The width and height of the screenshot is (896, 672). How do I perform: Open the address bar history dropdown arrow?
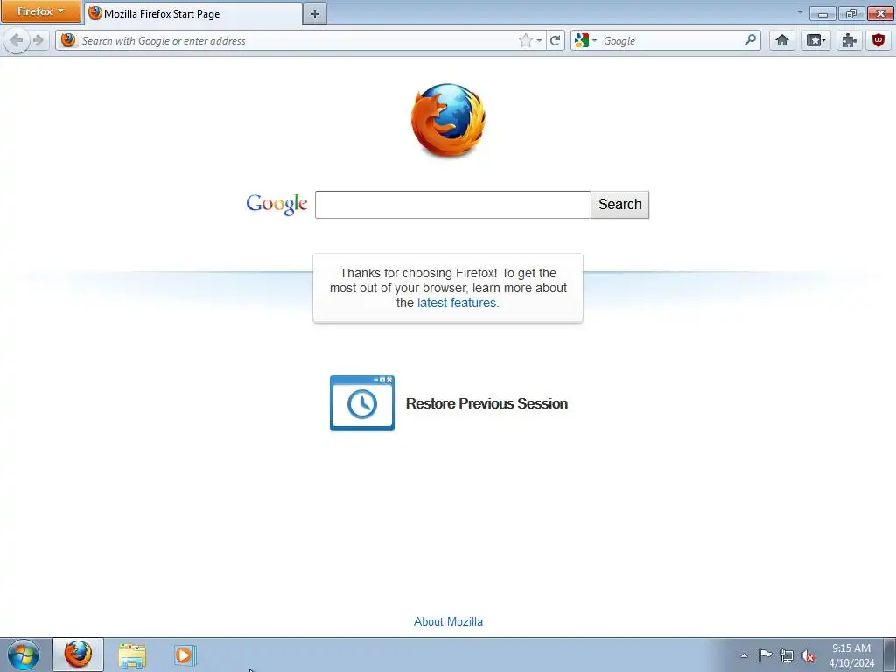pos(539,40)
